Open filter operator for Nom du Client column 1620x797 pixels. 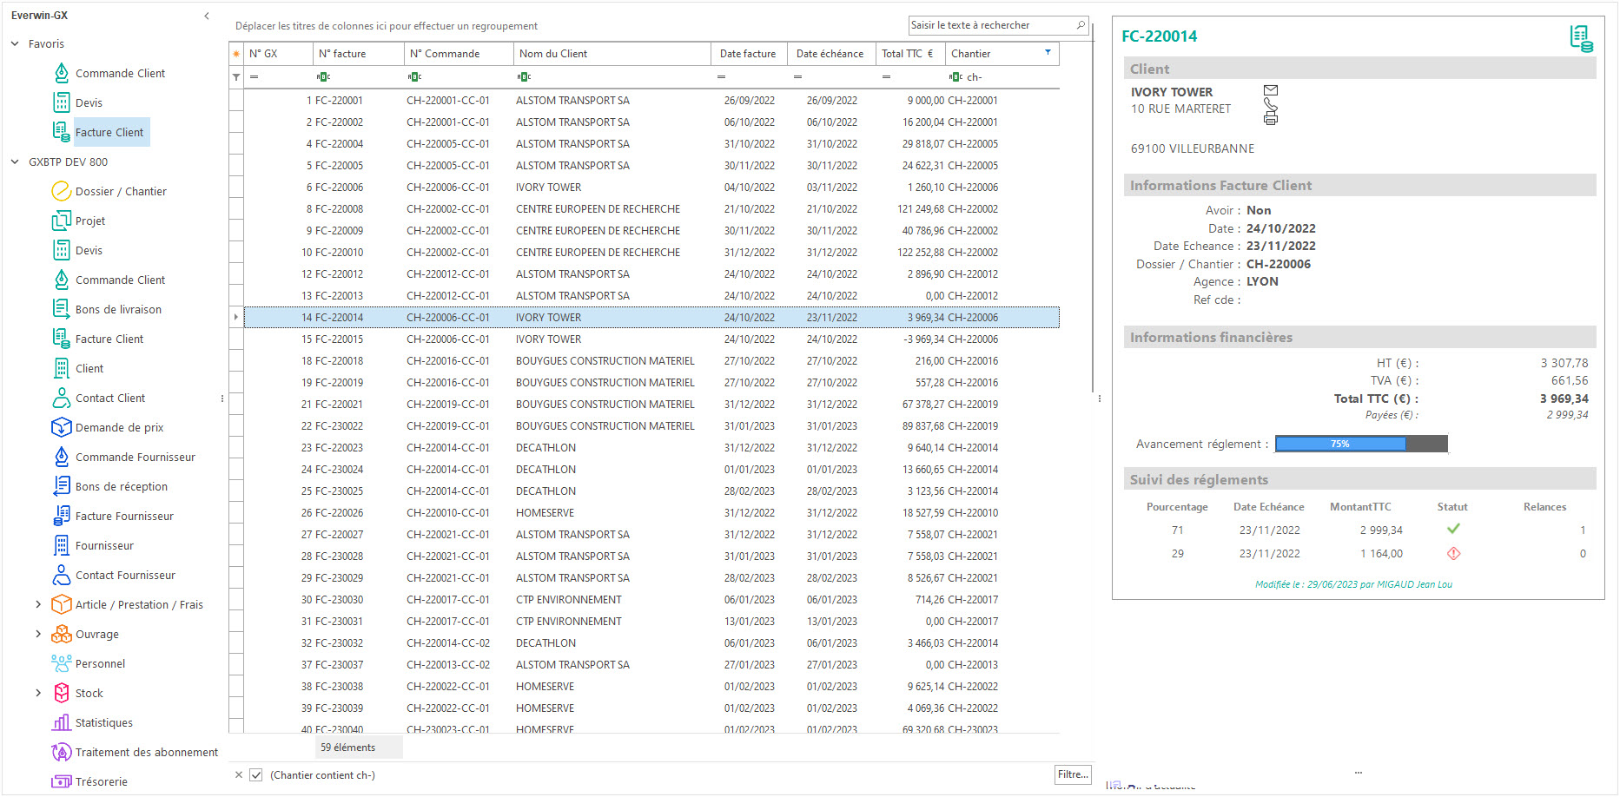(x=524, y=77)
